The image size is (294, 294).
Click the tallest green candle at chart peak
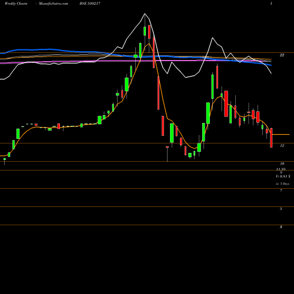pos(145,31)
